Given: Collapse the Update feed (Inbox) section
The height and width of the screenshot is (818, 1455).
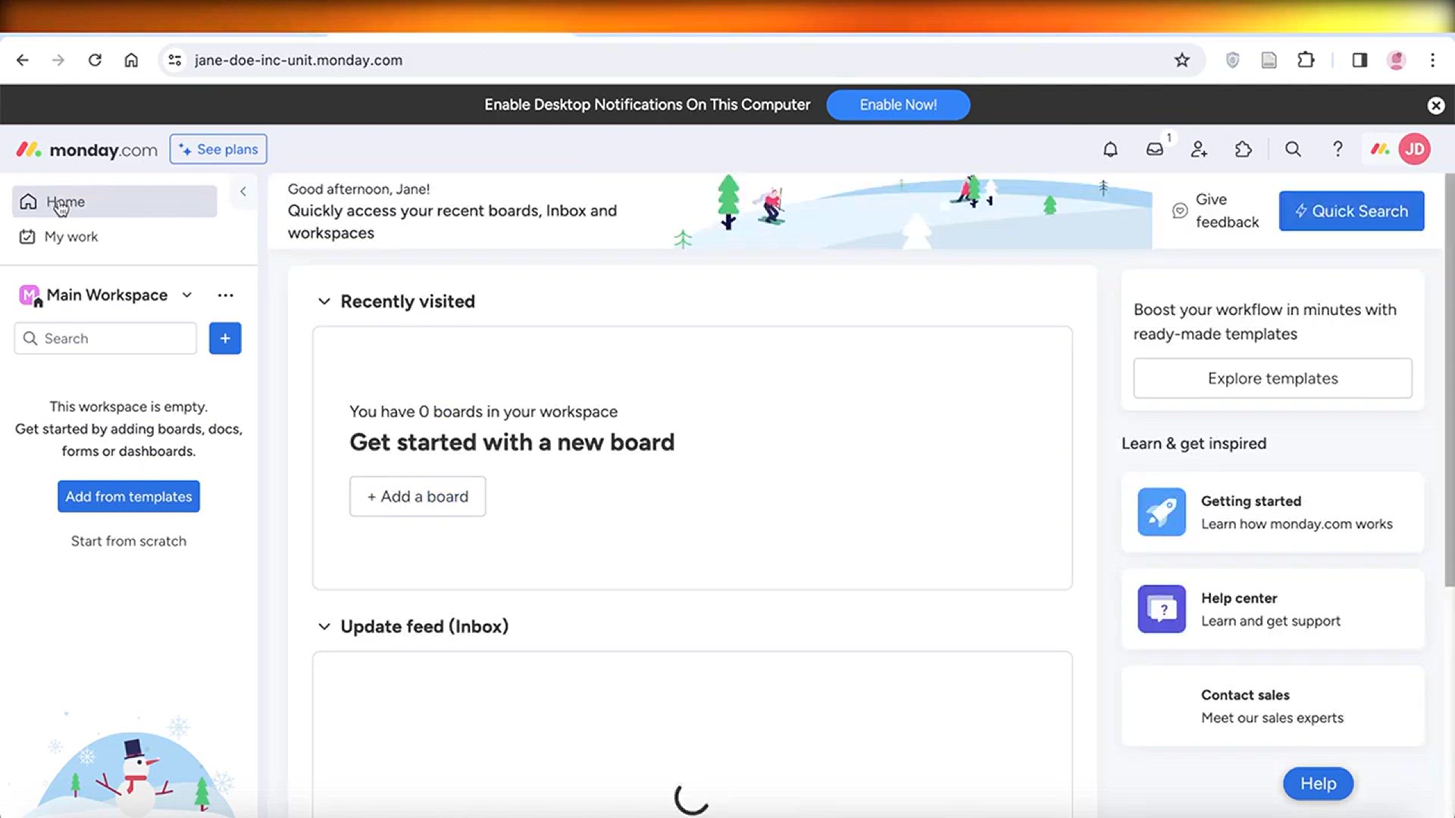Looking at the screenshot, I should click(324, 626).
